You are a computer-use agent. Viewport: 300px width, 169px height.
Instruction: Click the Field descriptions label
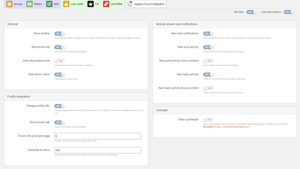[271, 12]
